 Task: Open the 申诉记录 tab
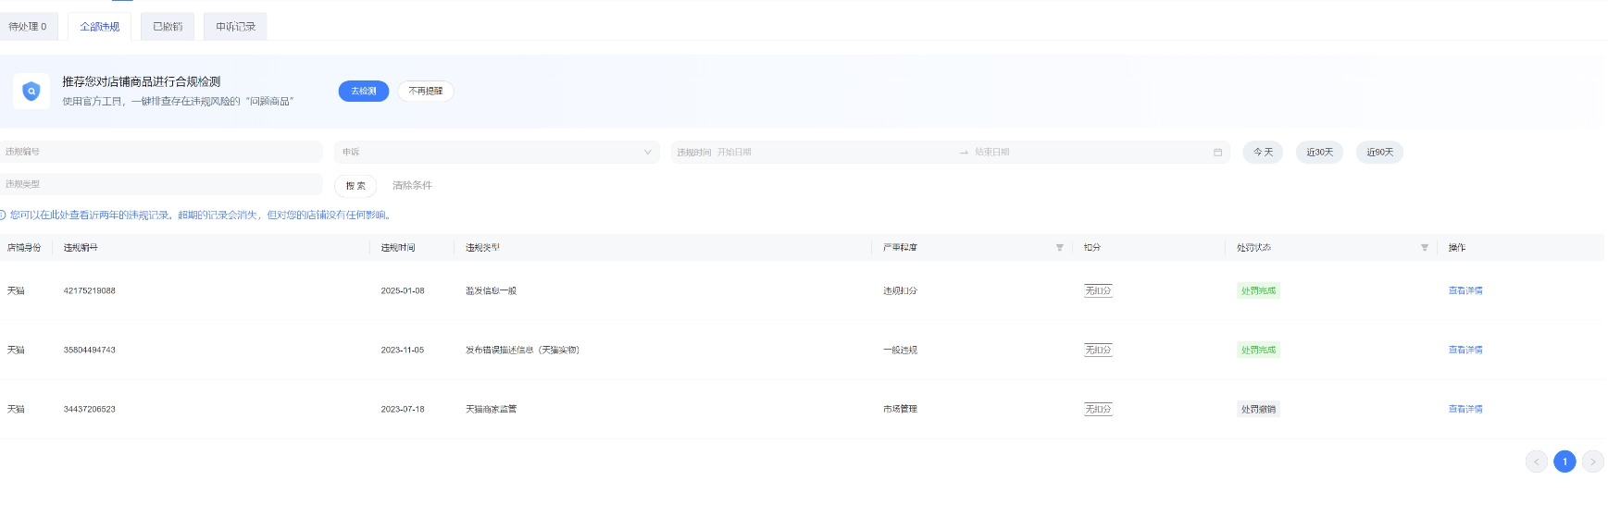tap(235, 27)
